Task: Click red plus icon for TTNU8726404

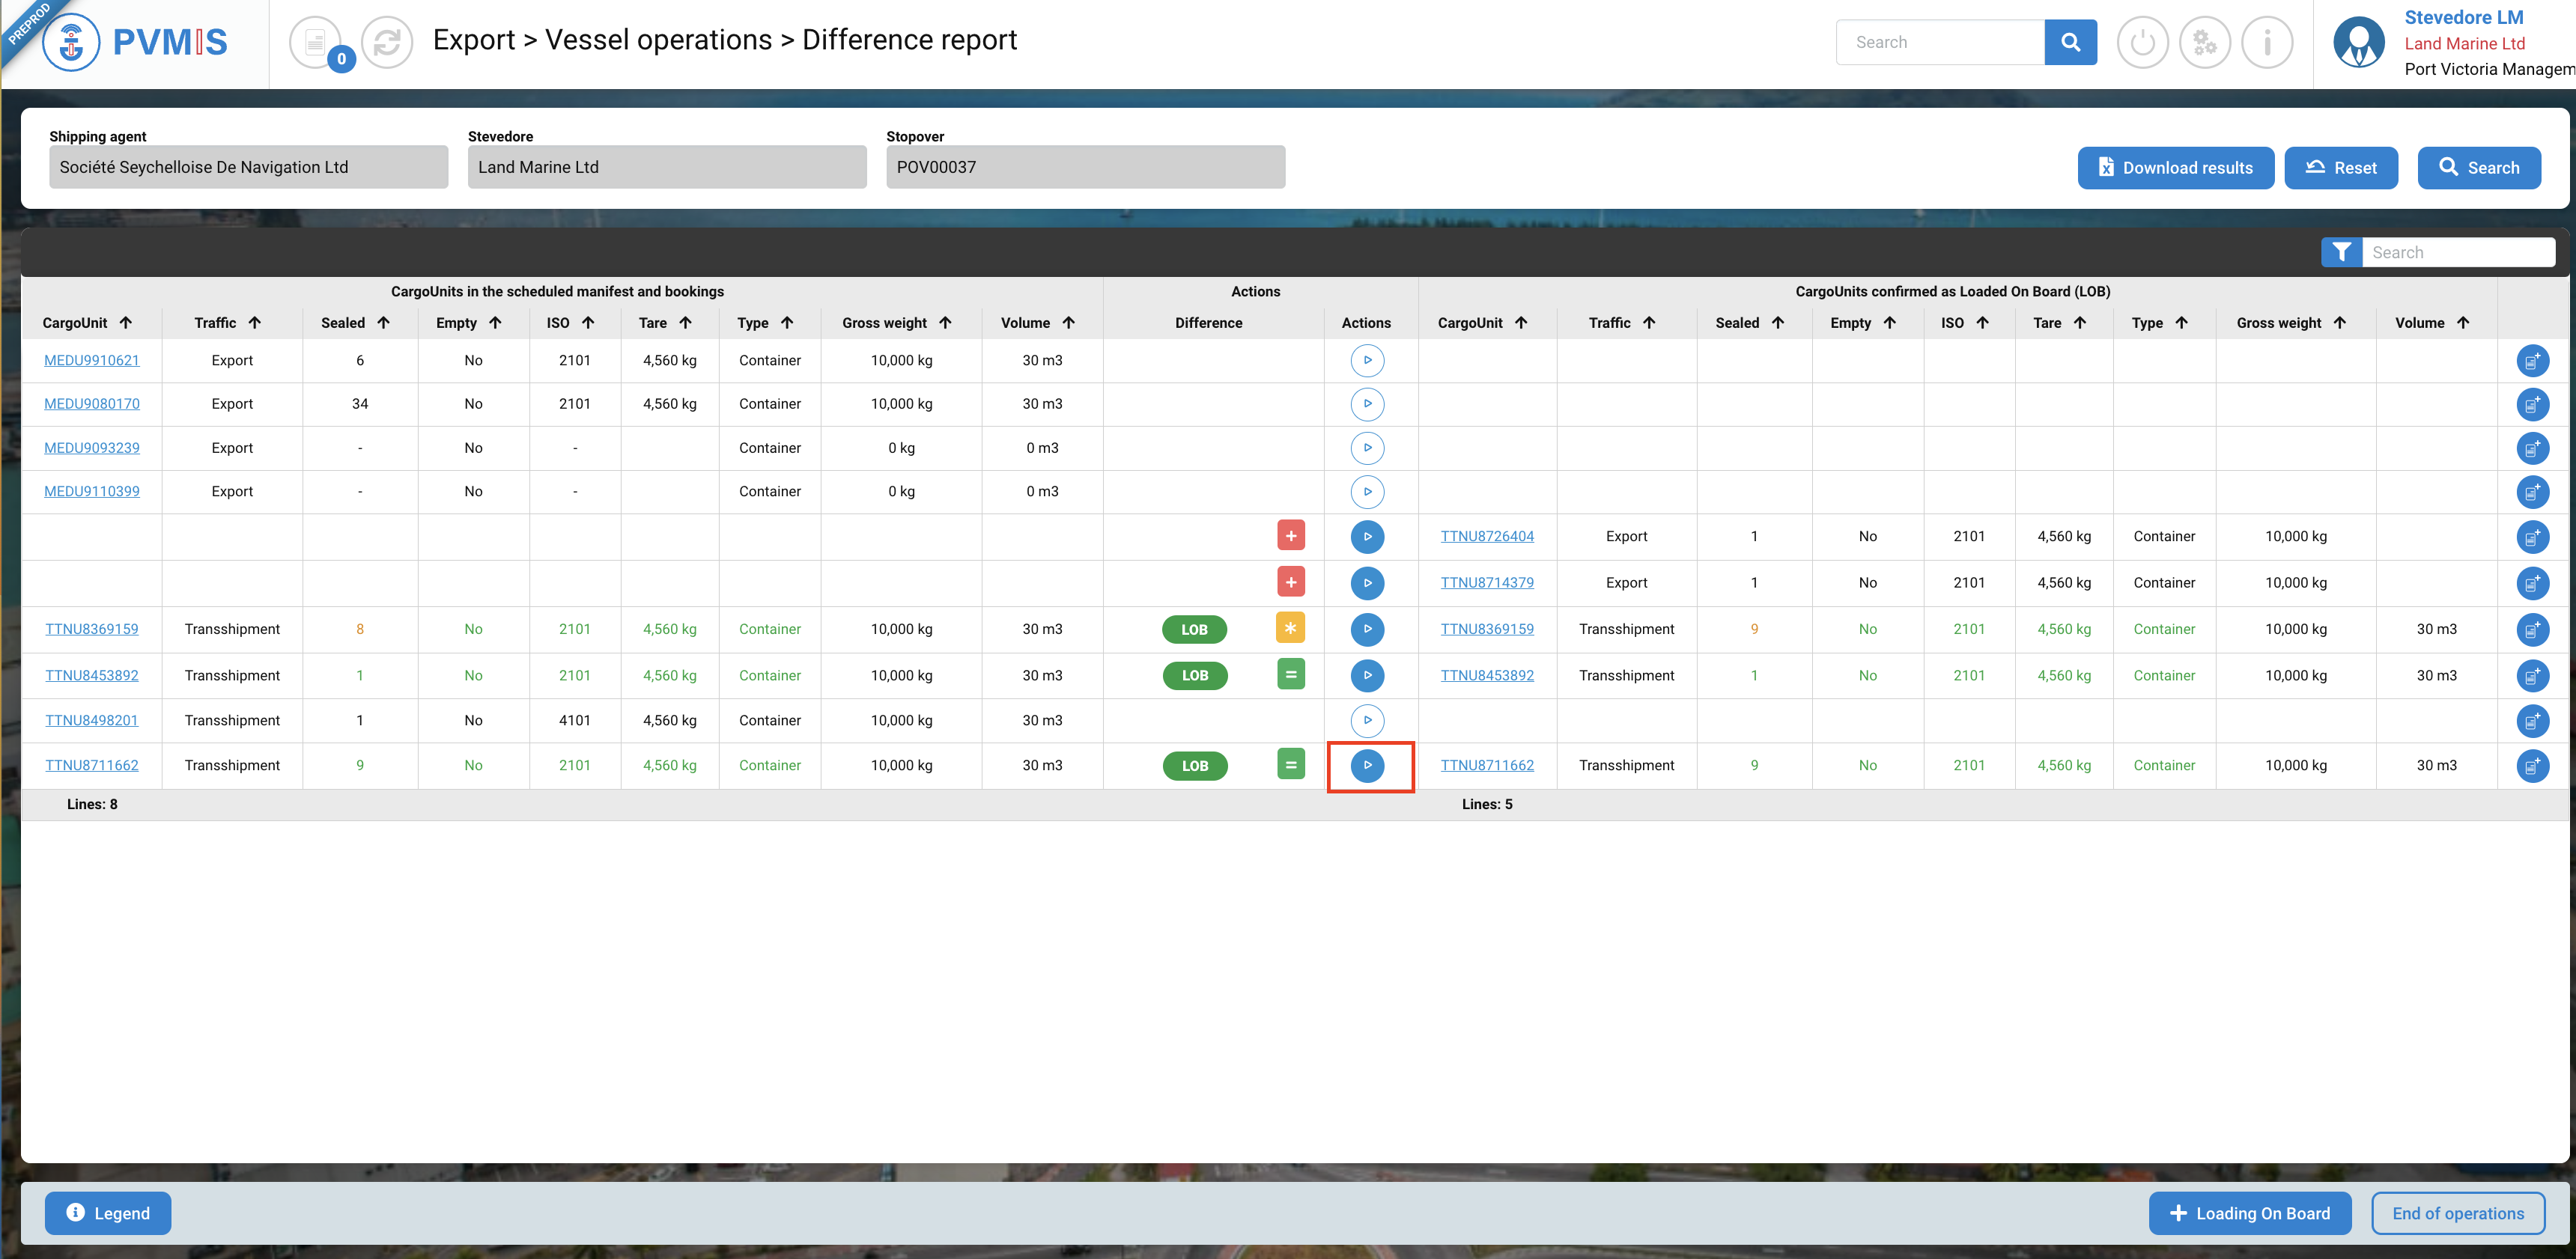Action: (x=1290, y=536)
